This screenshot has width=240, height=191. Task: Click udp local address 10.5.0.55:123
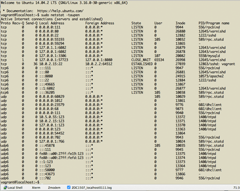click(52, 117)
